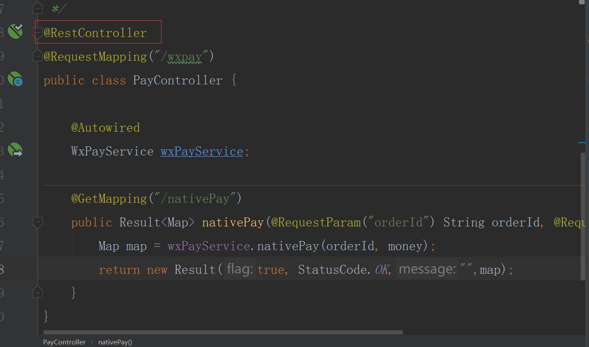Viewport: 589px width, 347px height.
Task: Select PayController in the breadcrumb bar
Action: coord(64,342)
